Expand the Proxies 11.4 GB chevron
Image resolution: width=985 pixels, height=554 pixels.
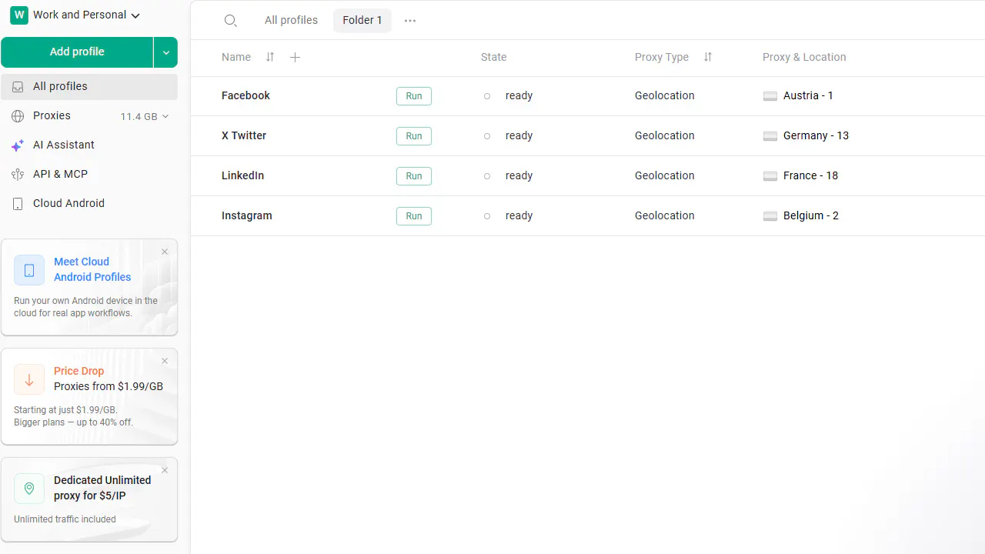[x=165, y=117]
